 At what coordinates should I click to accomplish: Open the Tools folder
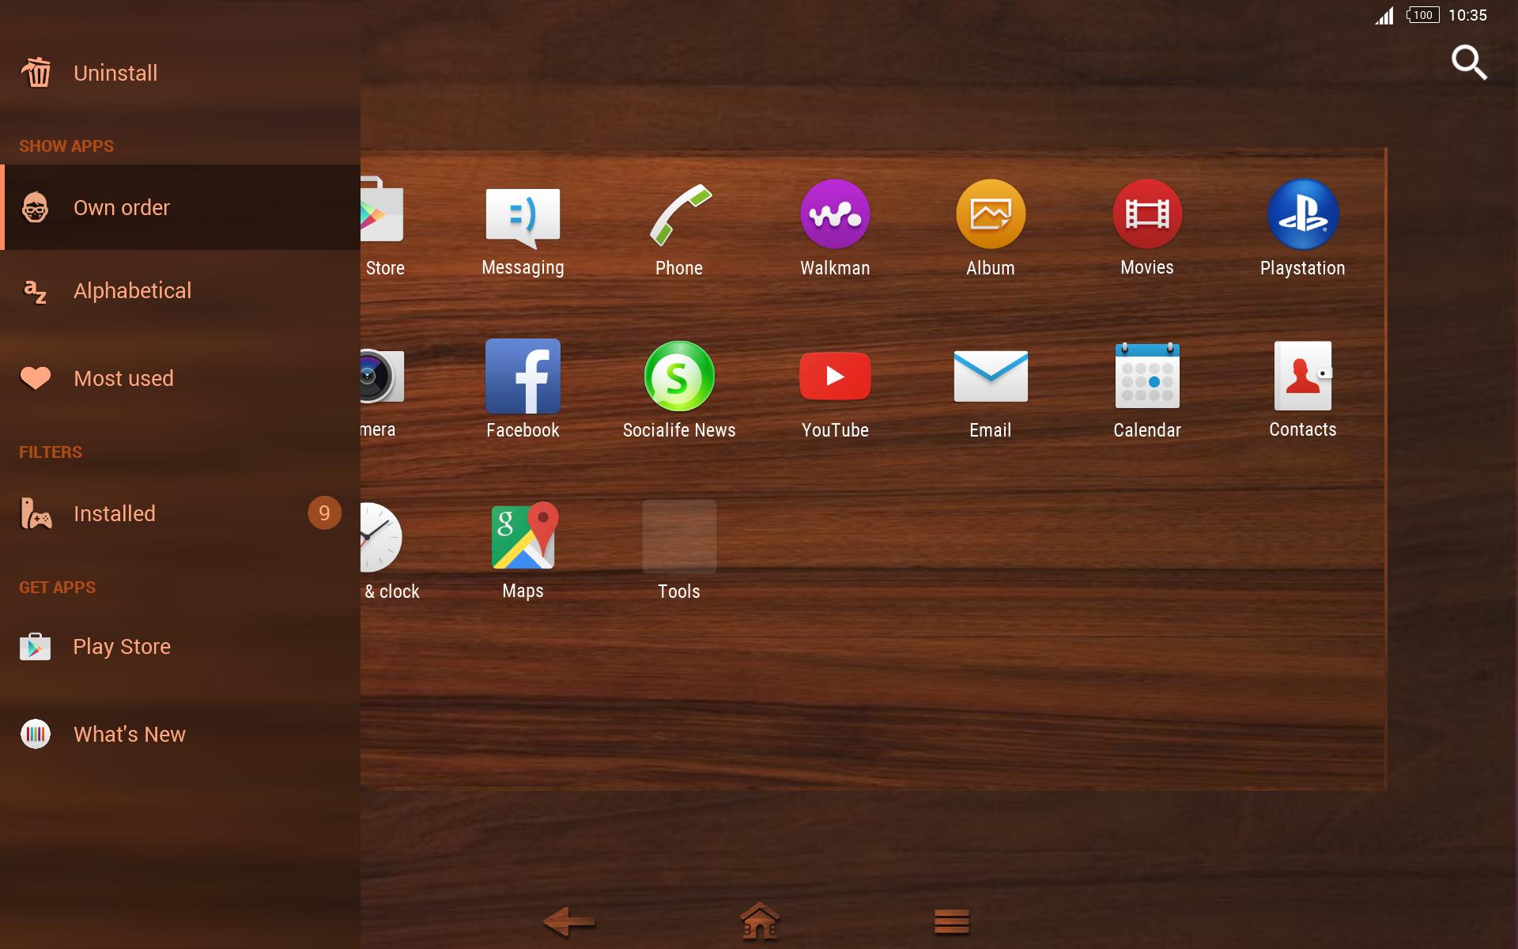tap(679, 537)
